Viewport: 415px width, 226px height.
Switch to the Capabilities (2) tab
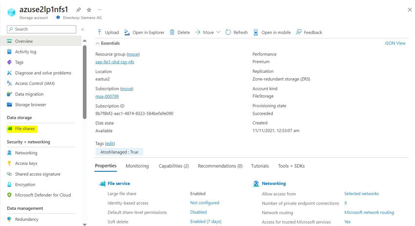pyautogui.click(x=174, y=166)
